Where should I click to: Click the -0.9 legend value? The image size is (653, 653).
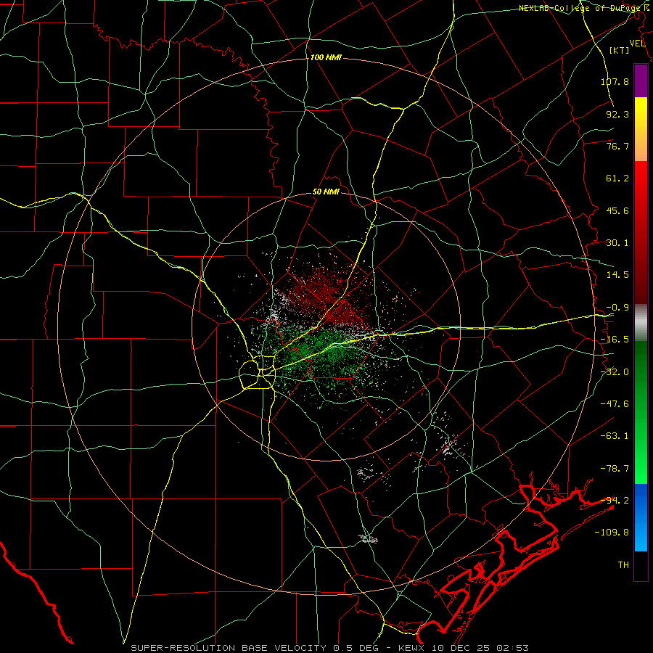617,308
